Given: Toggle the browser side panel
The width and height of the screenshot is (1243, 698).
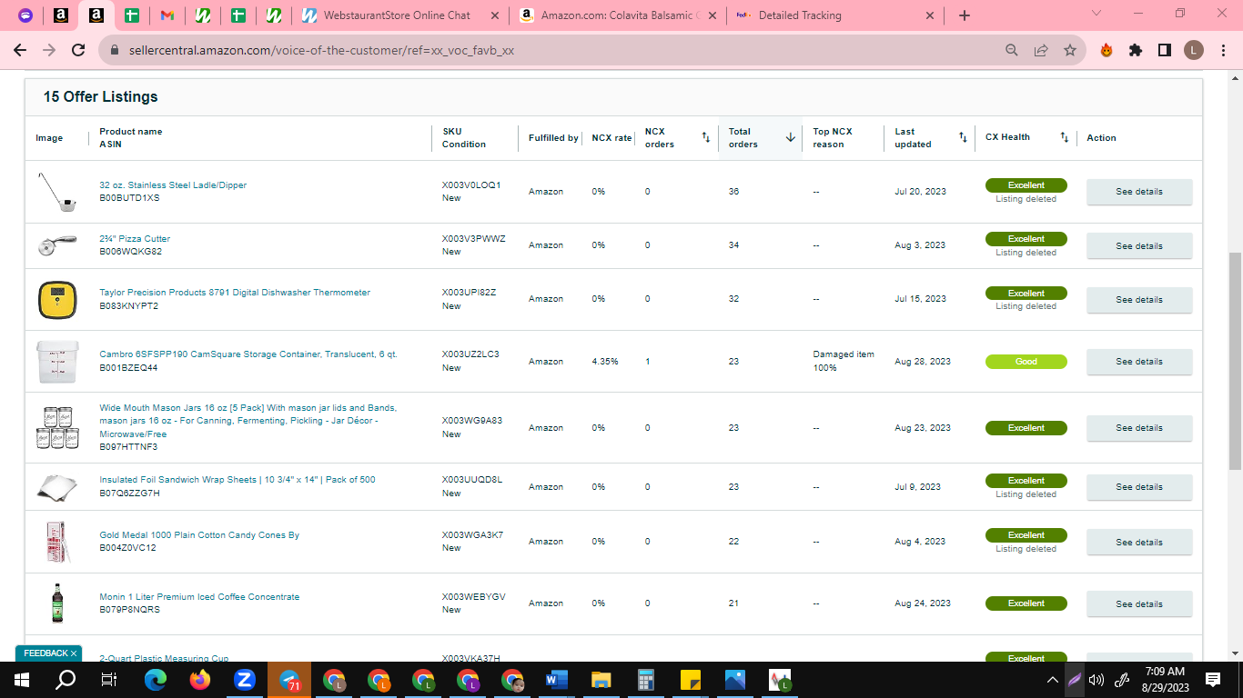Looking at the screenshot, I should 1165,51.
